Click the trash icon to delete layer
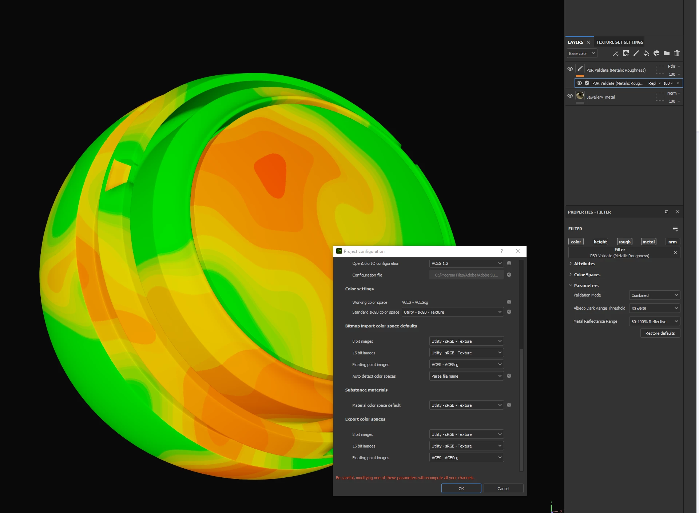699x513 pixels. pos(677,53)
